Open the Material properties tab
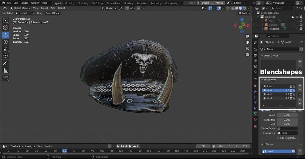The width and height of the screenshot is (305, 159). pos(255,119)
